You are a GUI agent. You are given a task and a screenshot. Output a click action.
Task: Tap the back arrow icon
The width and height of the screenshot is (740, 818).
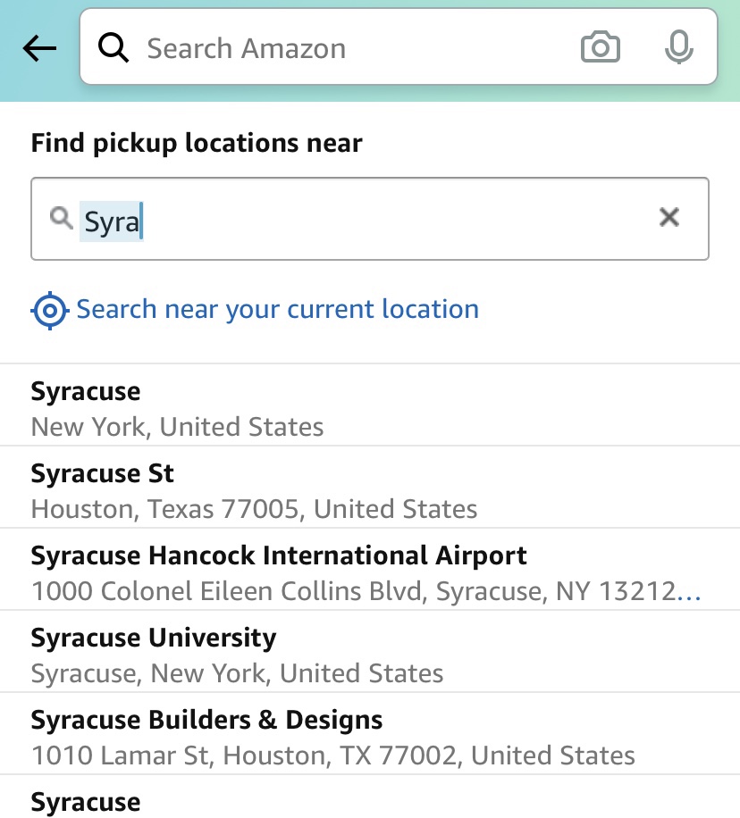pos(39,49)
